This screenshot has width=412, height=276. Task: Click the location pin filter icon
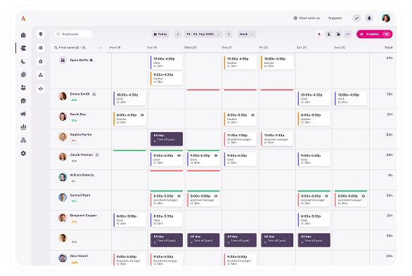pyautogui.click(x=41, y=34)
